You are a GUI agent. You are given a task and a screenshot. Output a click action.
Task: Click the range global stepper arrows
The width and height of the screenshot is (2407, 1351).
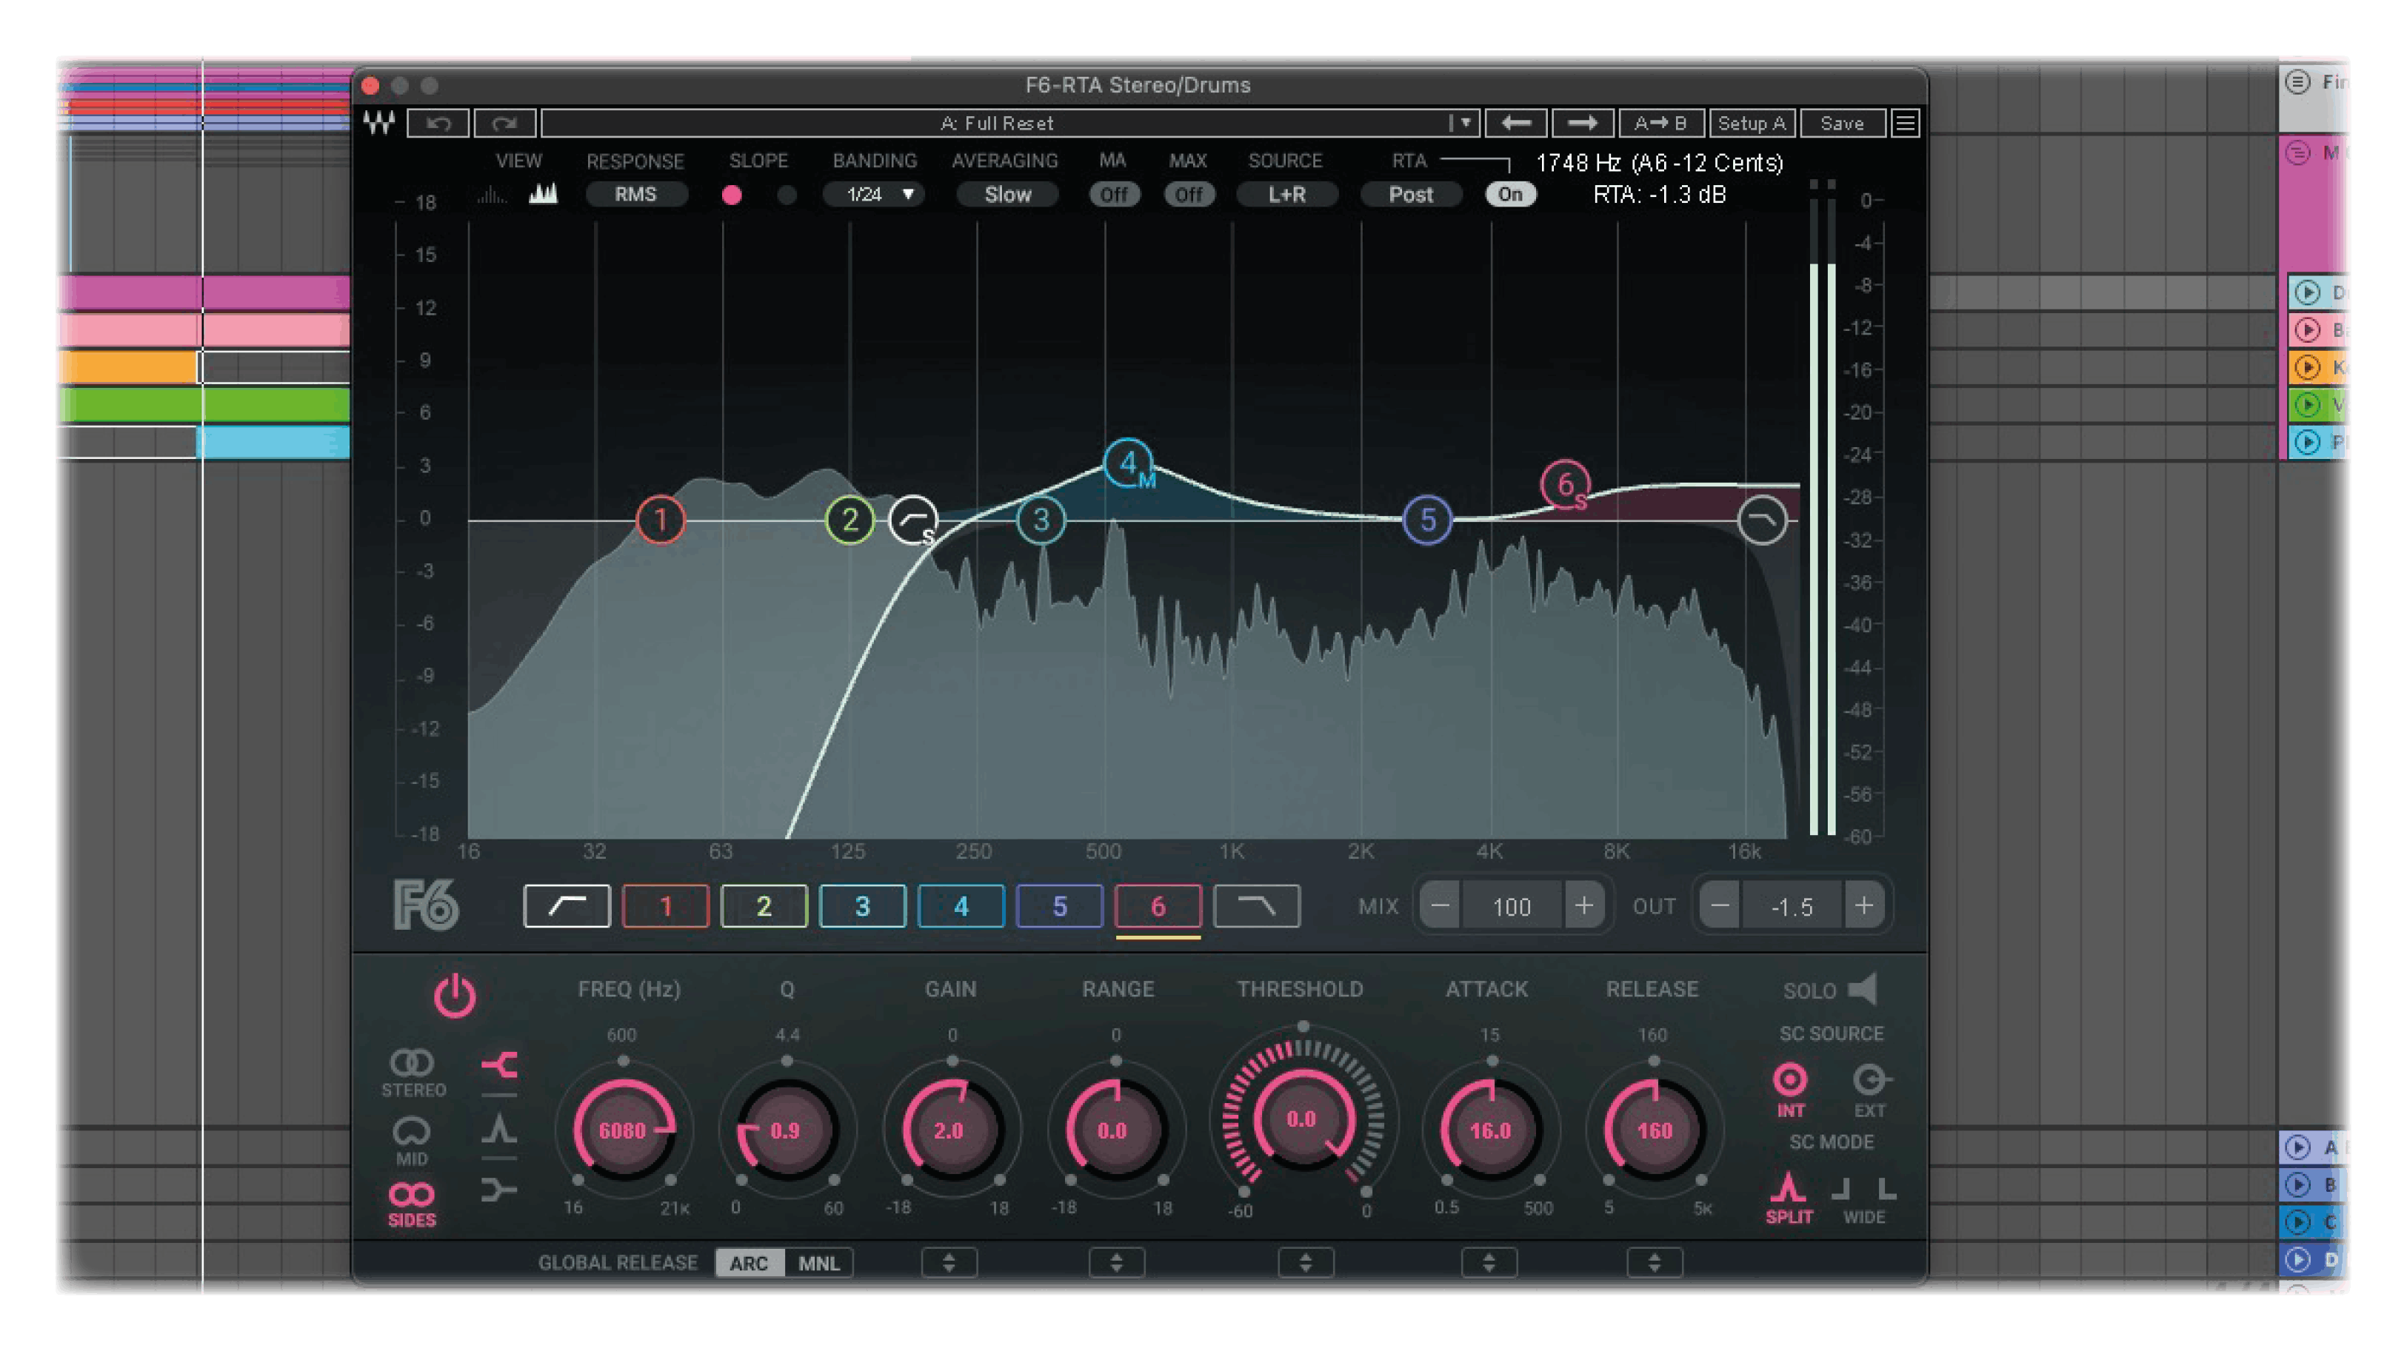(x=1117, y=1263)
